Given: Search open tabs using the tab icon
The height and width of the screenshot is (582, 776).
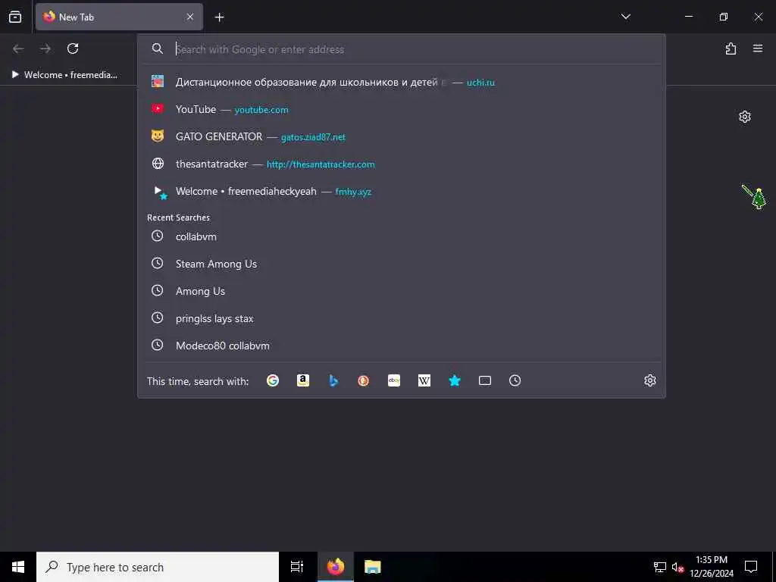Looking at the screenshot, I should pos(485,380).
